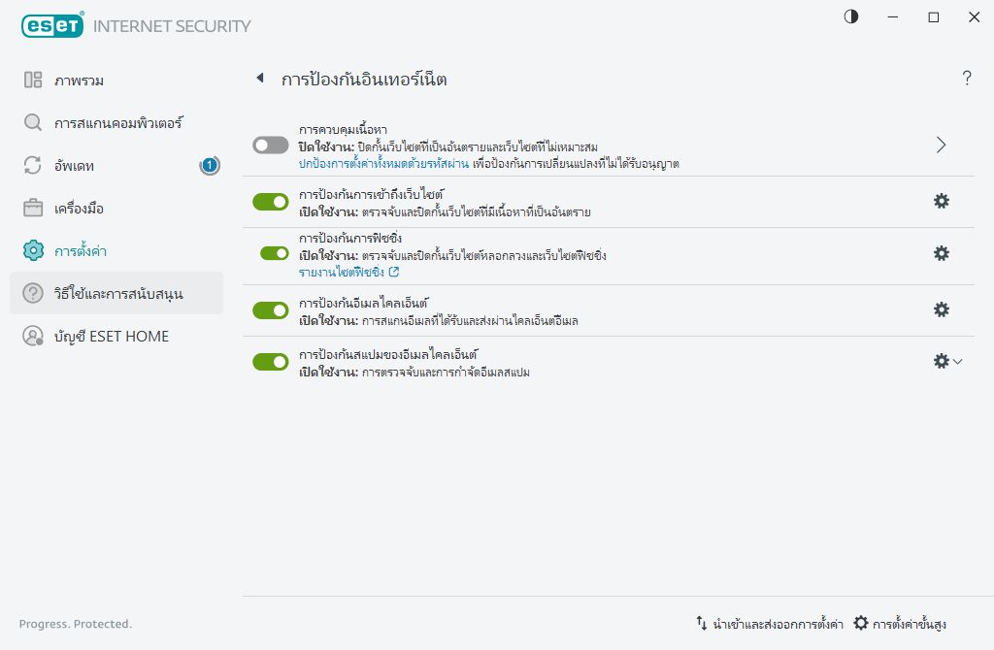Click the help question mark icon

pyautogui.click(x=967, y=79)
